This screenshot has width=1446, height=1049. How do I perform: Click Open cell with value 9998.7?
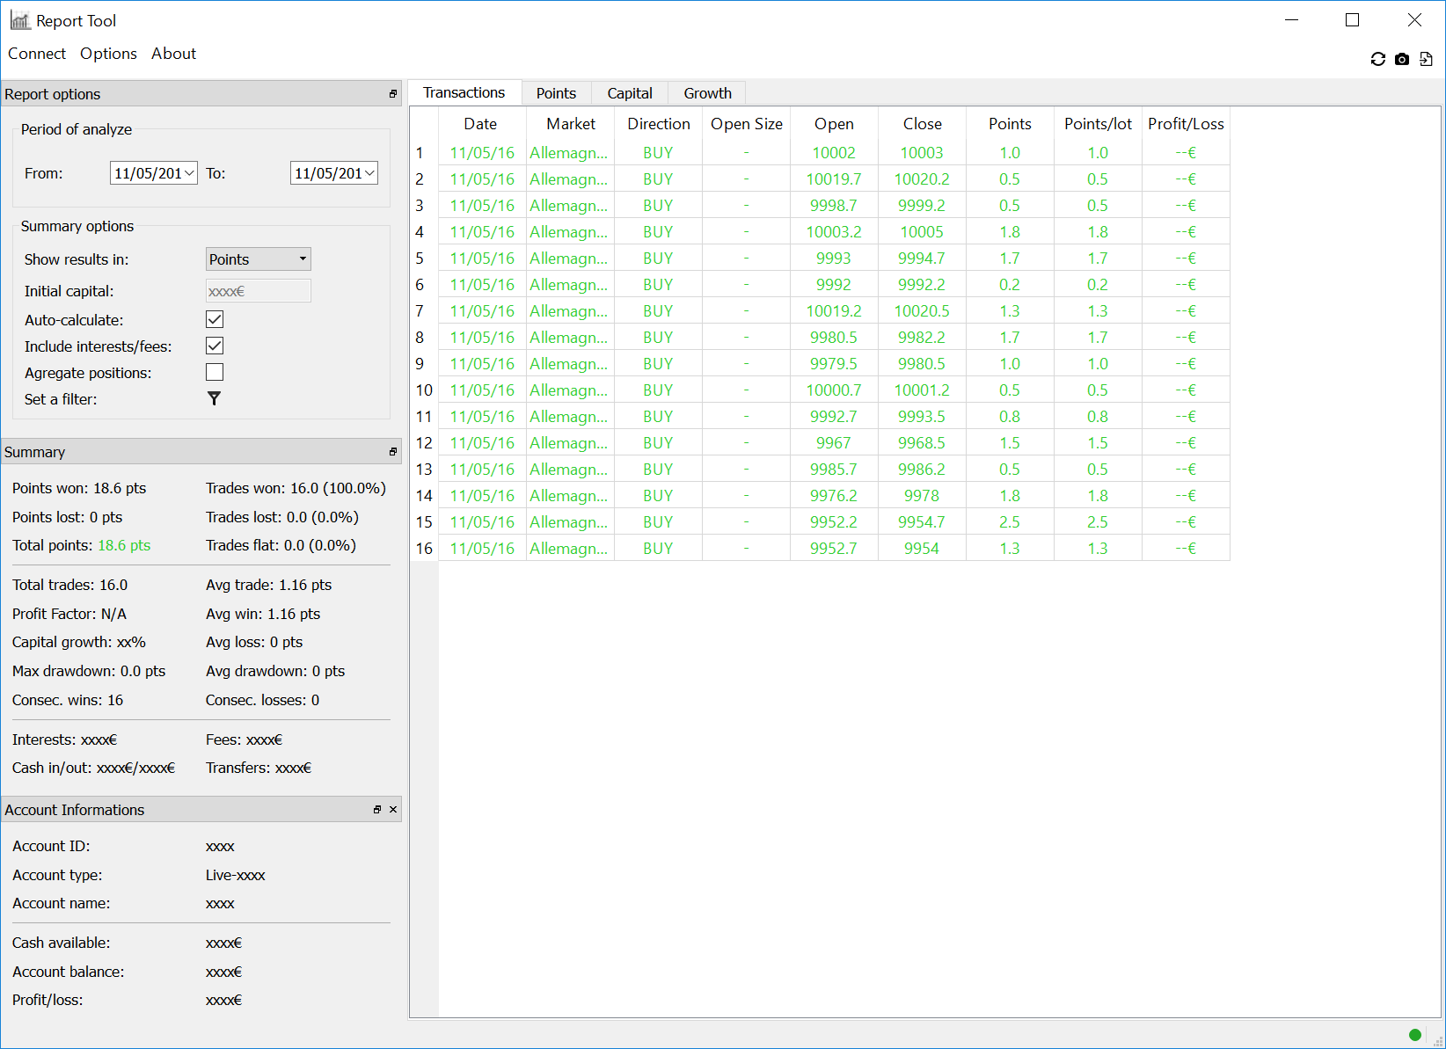[834, 206]
